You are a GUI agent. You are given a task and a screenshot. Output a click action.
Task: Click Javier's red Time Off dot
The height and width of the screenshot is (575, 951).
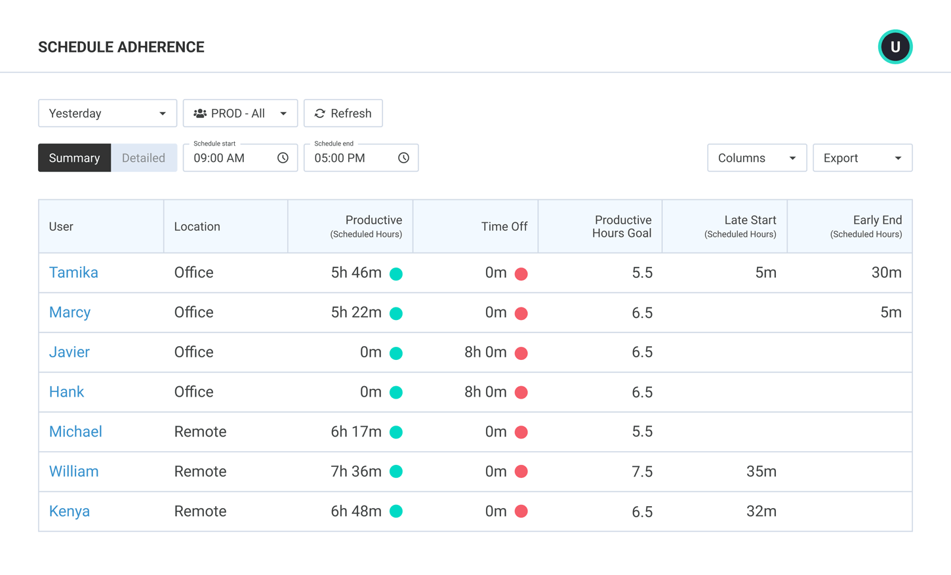coord(521,353)
